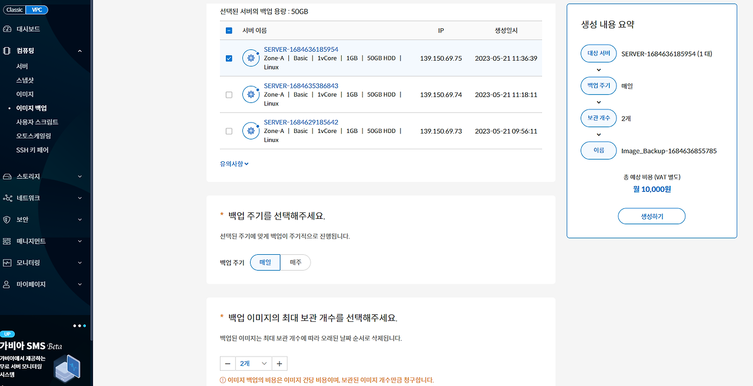
Task: Click the 스토리지 icon in the sidebar
Action: pos(7,176)
